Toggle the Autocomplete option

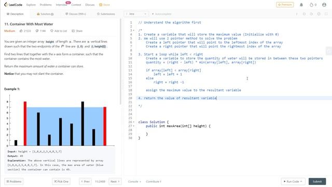(161, 14)
